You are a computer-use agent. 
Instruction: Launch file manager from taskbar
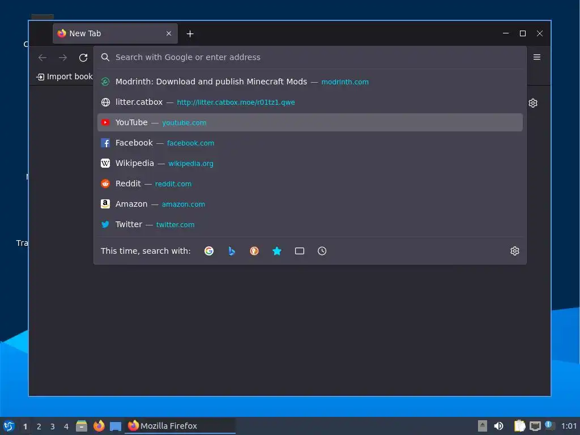coord(82,426)
